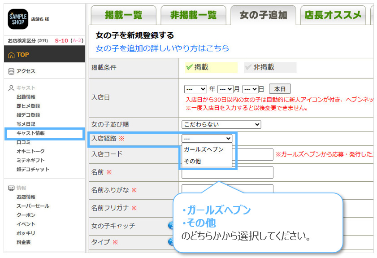Screen dimensions: 377x258
Task: Open the 入店日 month dropdown
Action: [x=225, y=89]
